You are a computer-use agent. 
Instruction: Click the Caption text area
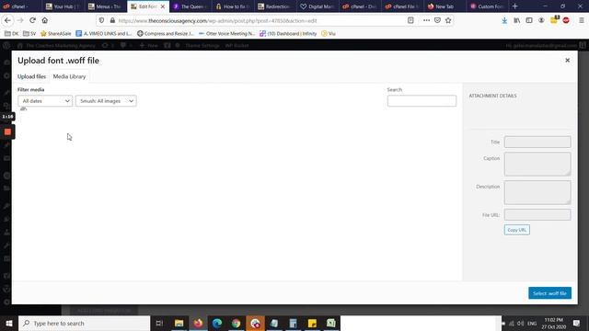(x=537, y=164)
